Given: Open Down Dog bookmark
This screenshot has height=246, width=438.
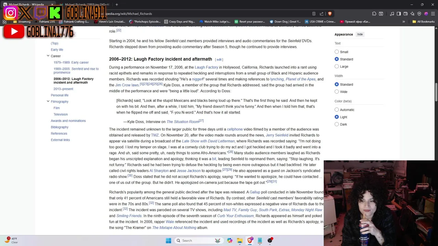Looking at the screenshot, I should coord(285,22).
